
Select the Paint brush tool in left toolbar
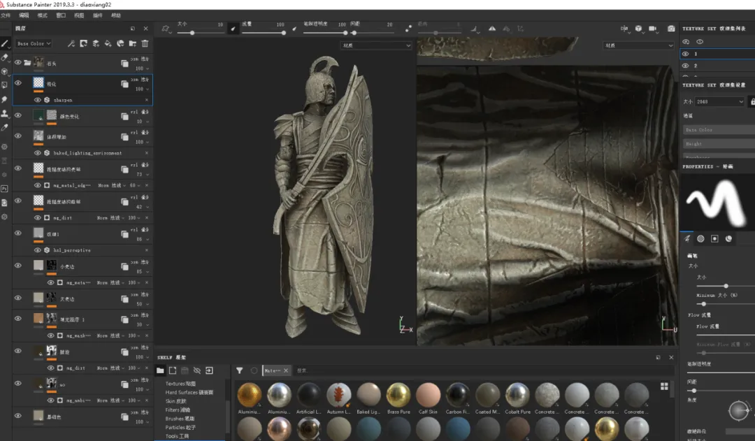click(x=5, y=43)
